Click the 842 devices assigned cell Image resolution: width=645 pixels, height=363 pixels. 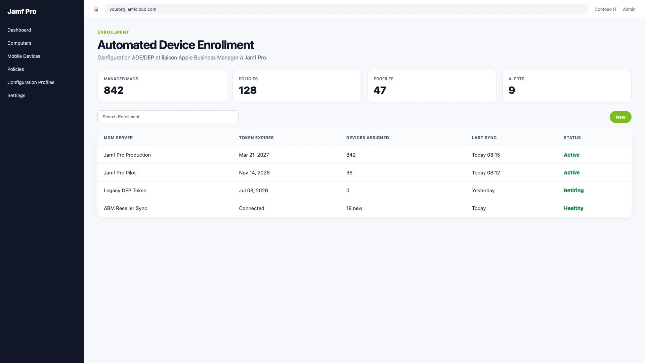pos(351,155)
